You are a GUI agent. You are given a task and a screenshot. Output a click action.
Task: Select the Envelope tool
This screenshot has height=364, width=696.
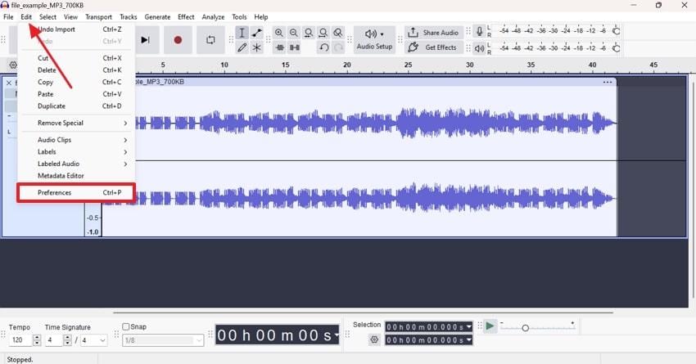pos(256,33)
